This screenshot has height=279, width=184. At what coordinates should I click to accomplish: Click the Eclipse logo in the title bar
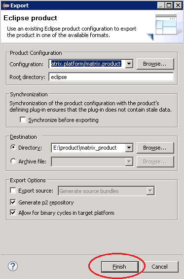(6, 5)
